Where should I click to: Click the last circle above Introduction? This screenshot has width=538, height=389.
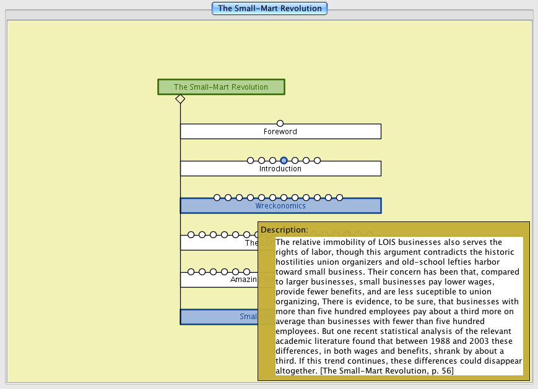(317, 161)
